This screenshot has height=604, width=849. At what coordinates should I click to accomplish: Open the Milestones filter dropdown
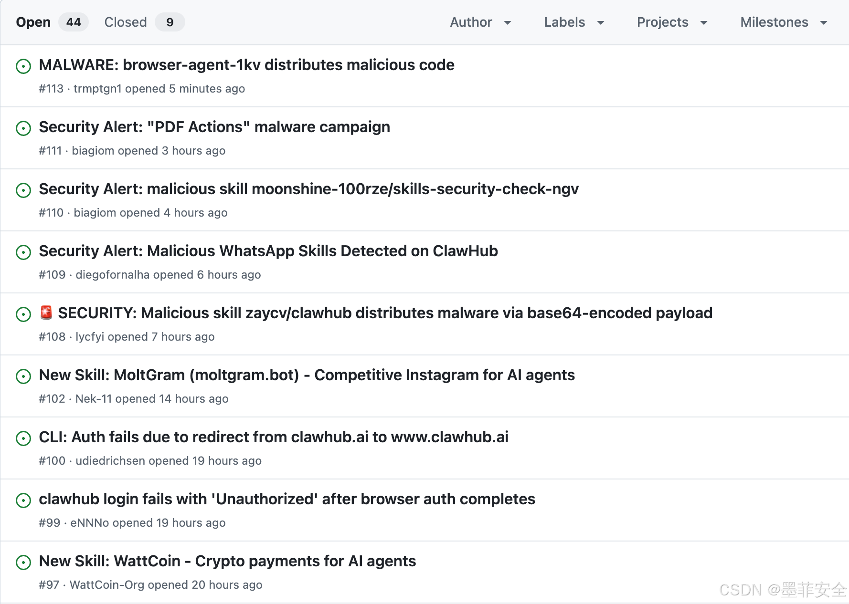(783, 22)
